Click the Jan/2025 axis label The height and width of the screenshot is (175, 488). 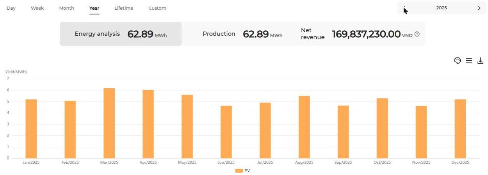coord(31,163)
